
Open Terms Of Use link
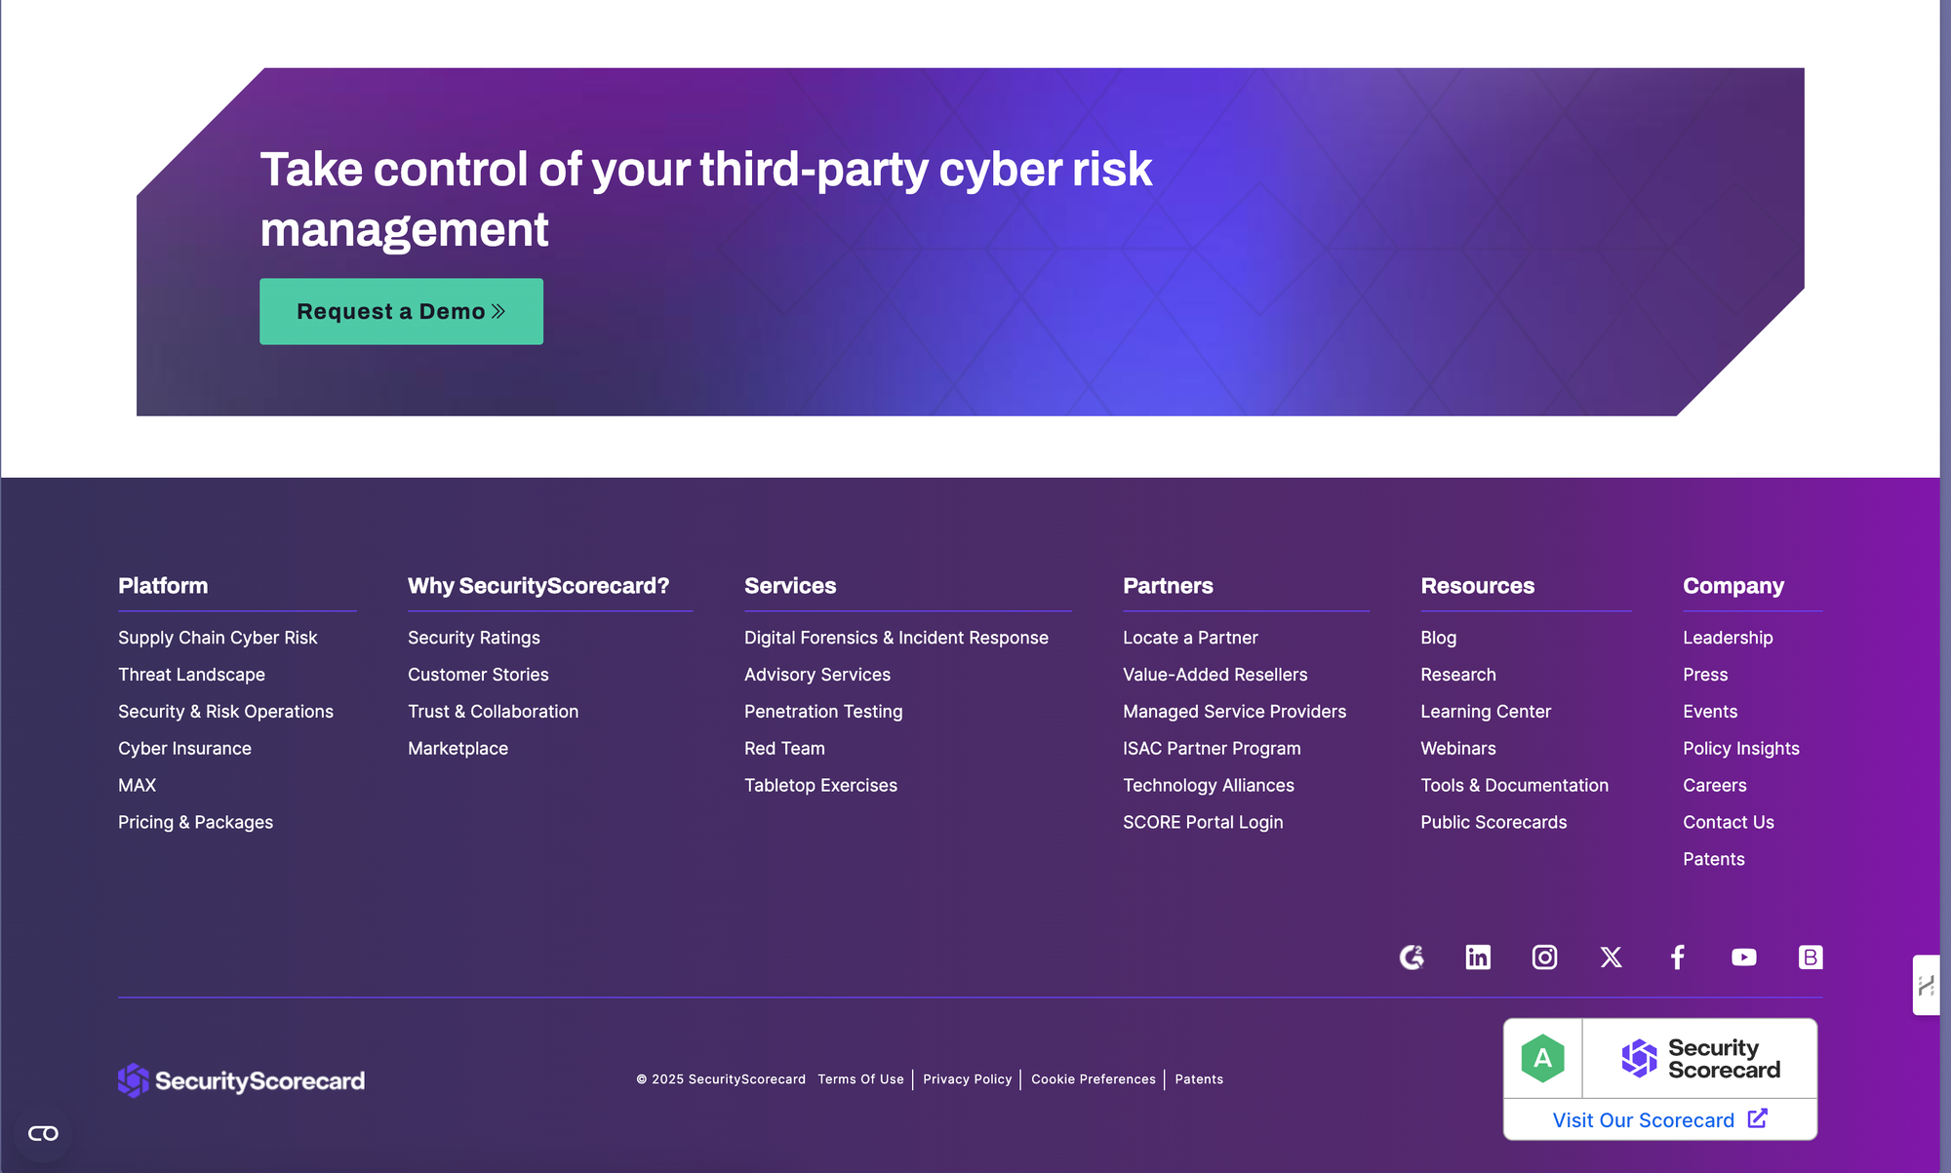(860, 1079)
